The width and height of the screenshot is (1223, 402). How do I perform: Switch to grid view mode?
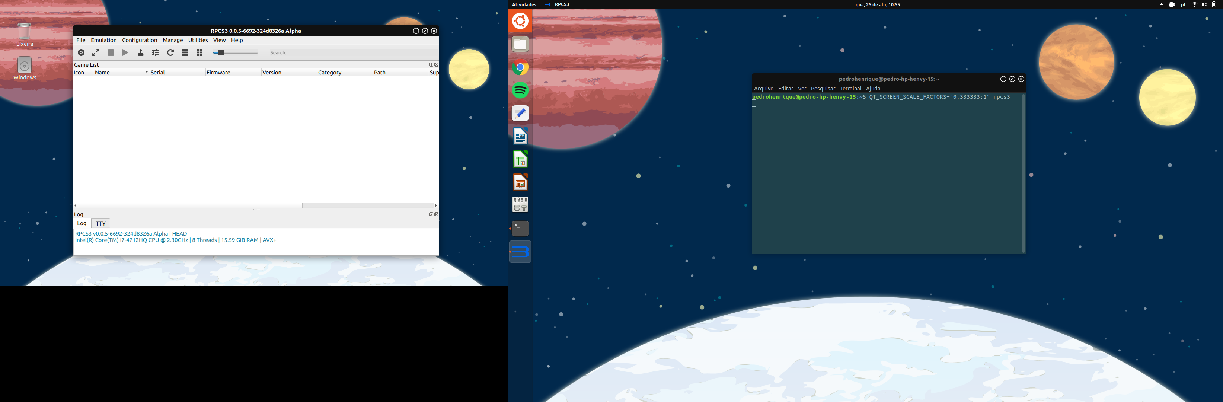pos(199,53)
